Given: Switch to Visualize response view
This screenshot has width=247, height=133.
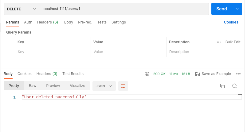Looking at the screenshot, I should click(77, 86).
